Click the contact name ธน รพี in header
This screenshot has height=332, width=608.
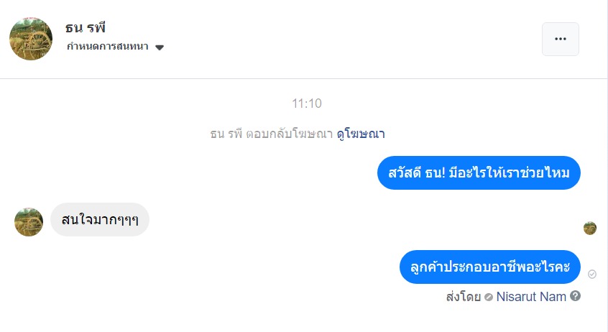click(86, 28)
